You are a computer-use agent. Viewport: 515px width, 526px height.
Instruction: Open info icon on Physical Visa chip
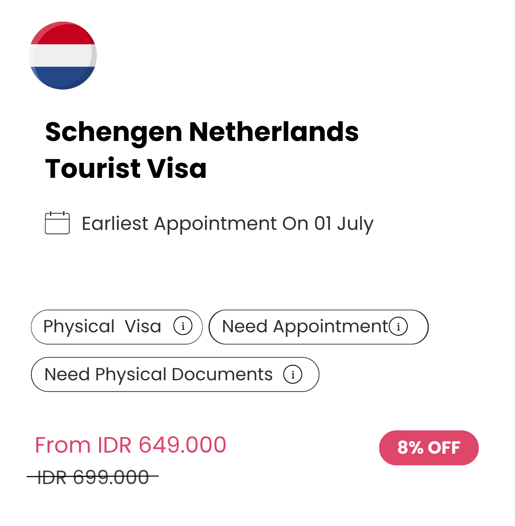pyautogui.click(x=183, y=326)
